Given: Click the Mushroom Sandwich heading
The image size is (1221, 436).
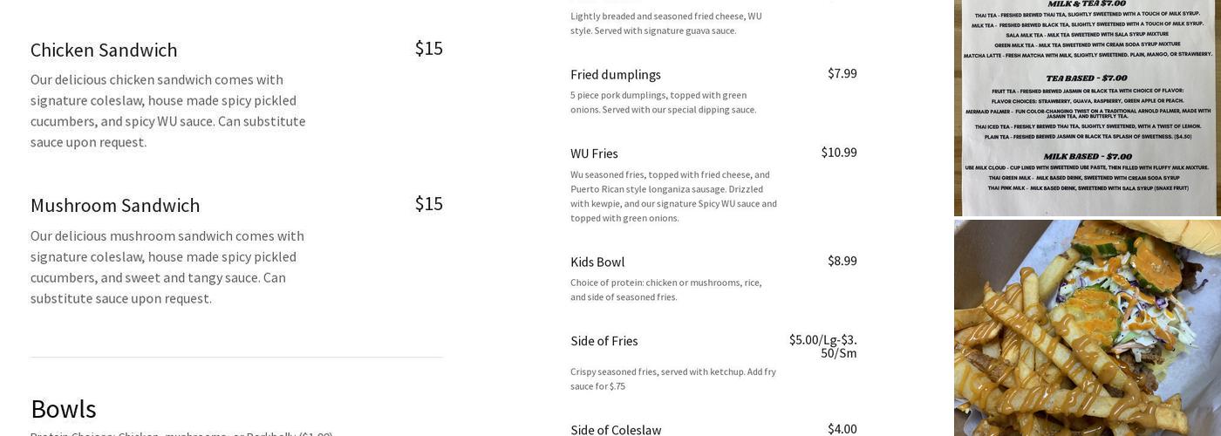Looking at the screenshot, I should coord(115,206).
